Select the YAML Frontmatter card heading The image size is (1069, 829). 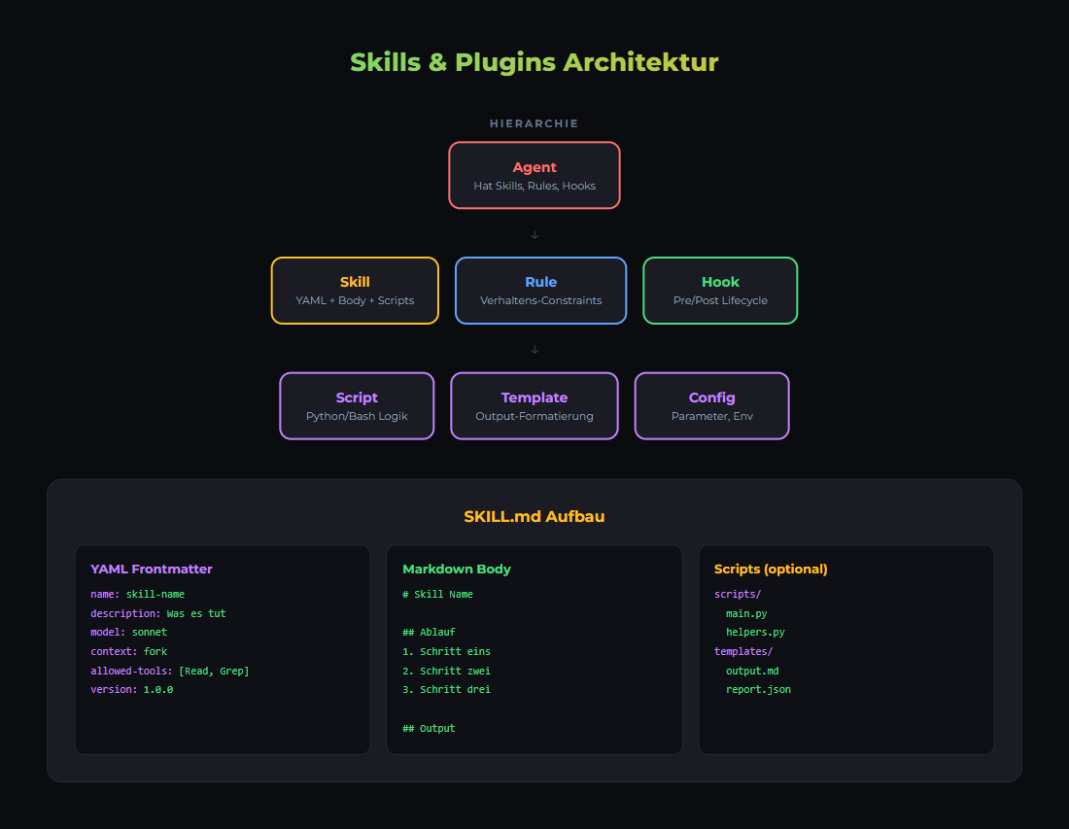[152, 569]
